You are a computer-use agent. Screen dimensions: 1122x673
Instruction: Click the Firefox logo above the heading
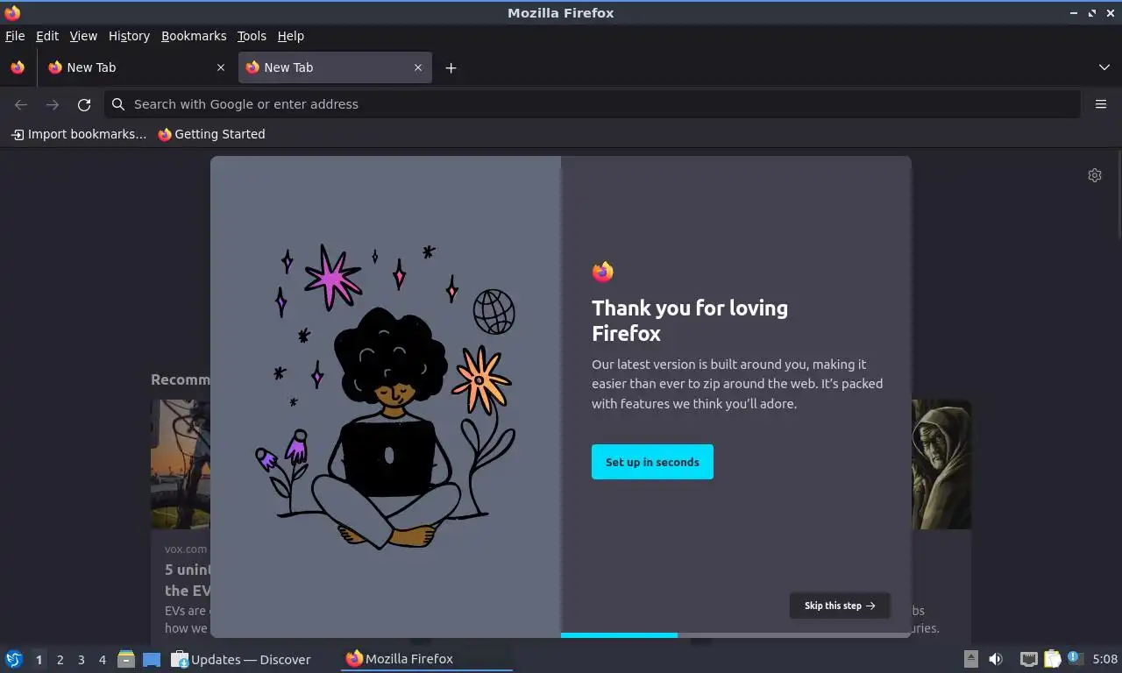[x=602, y=272]
